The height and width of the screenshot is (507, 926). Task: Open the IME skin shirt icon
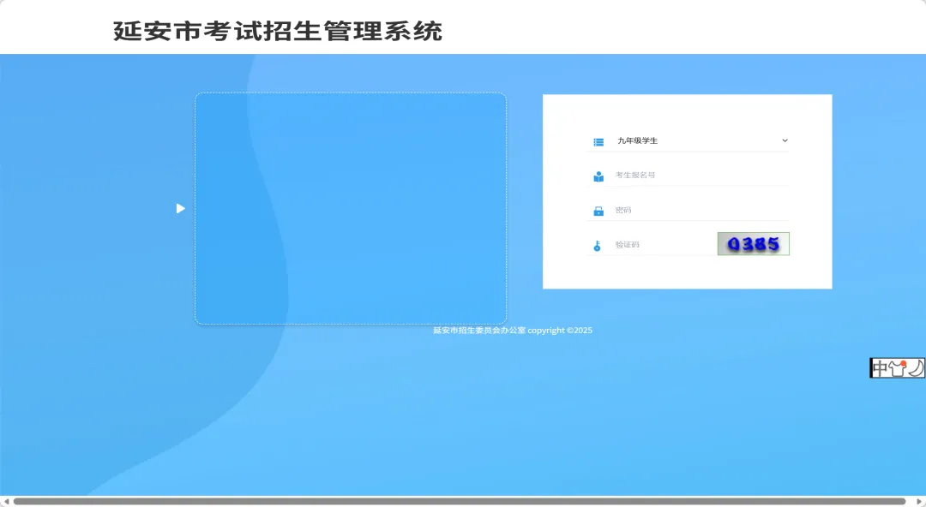pyautogui.click(x=898, y=368)
